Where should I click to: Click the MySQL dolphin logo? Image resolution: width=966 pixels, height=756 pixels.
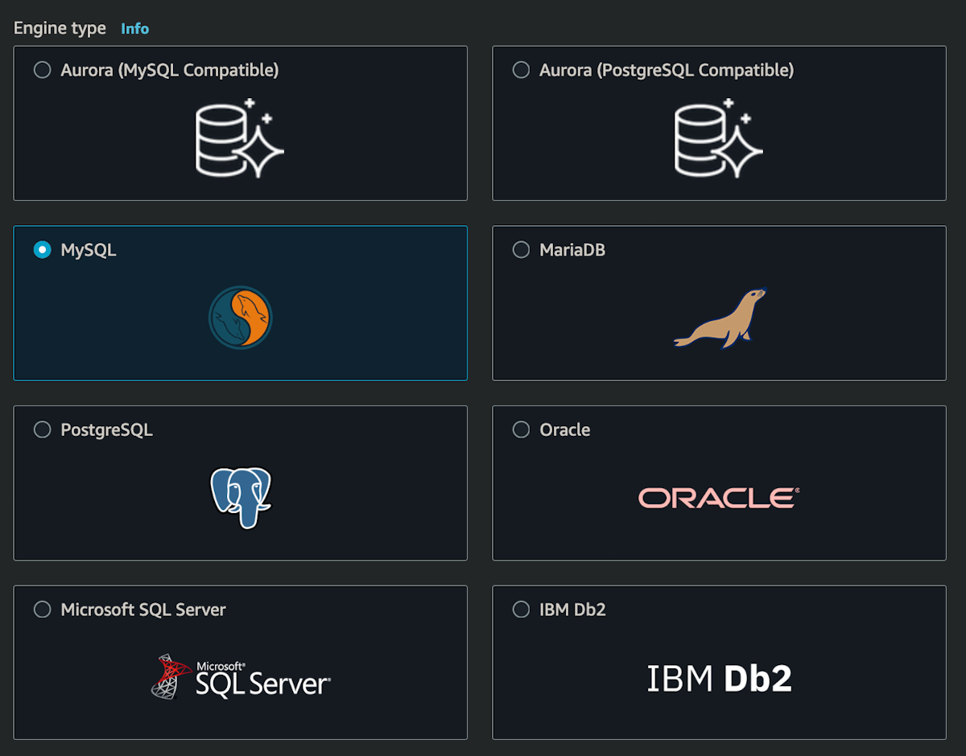click(240, 318)
